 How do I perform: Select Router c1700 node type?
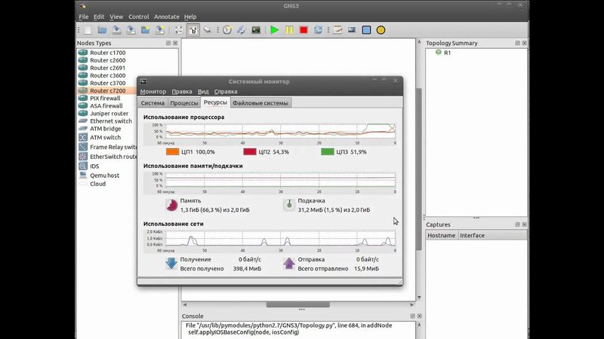tap(108, 53)
